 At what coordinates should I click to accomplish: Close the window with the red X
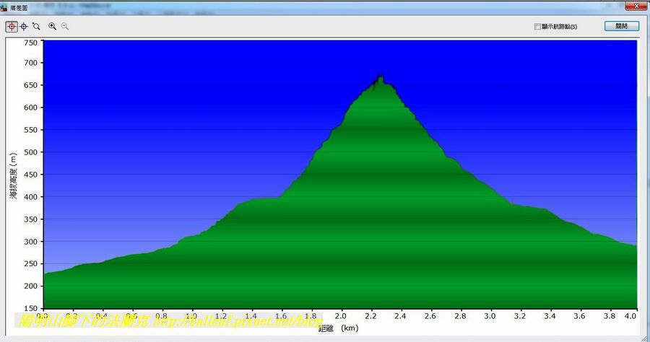point(637,6)
